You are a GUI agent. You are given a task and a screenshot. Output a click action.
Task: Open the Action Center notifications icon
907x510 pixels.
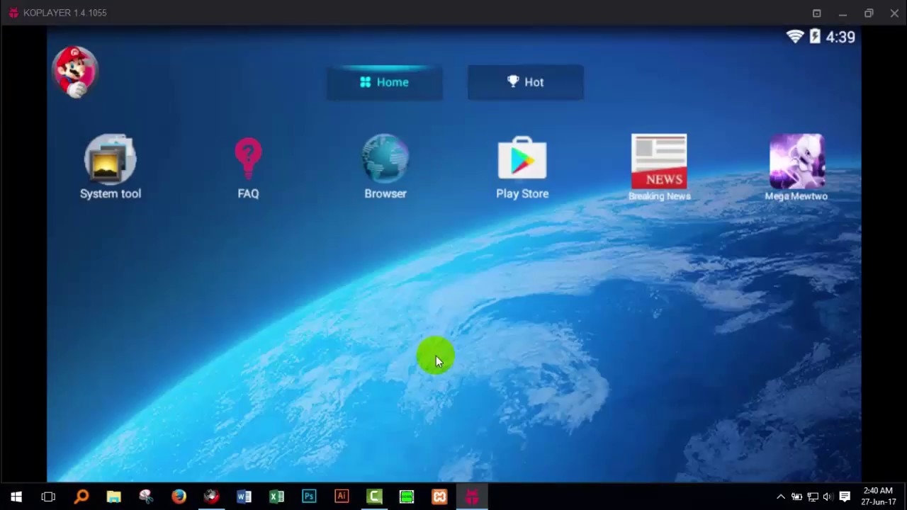pos(845,497)
